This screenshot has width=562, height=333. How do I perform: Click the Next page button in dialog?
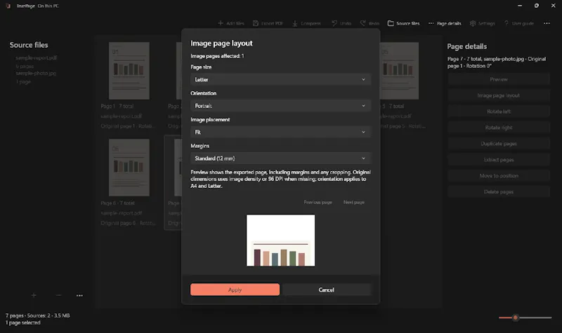click(354, 202)
